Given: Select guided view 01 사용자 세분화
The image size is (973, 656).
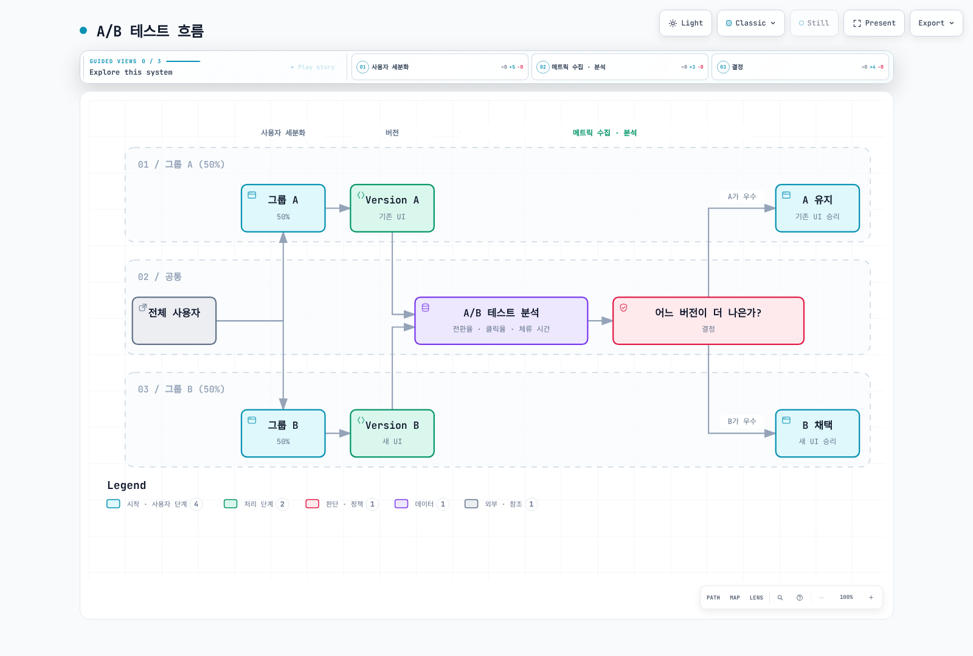Looking at the screenshot, I should coord(440,67).
